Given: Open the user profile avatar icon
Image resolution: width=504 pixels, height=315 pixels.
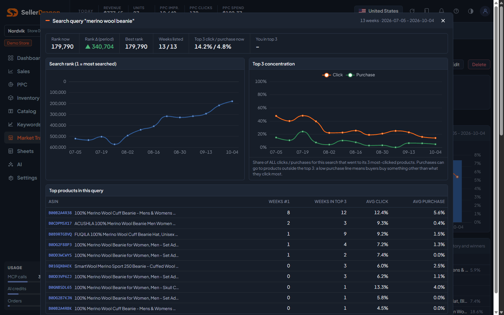Looking at the screenshot, I should 485,11.
